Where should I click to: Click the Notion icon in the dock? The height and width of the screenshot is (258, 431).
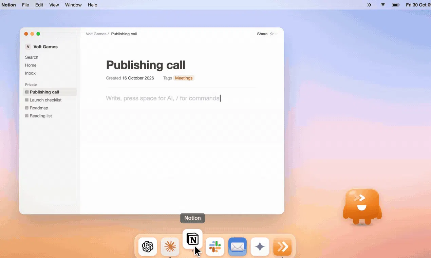pyautogui.click(x=192, y=239)
